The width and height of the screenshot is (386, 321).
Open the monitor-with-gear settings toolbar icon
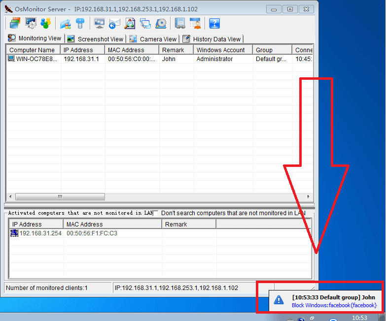pyautogui.click(x=31, y=23)
